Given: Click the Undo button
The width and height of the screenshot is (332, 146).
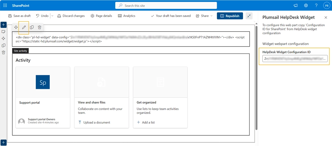Looking at the screenshot, I should [x=42, y=16].
